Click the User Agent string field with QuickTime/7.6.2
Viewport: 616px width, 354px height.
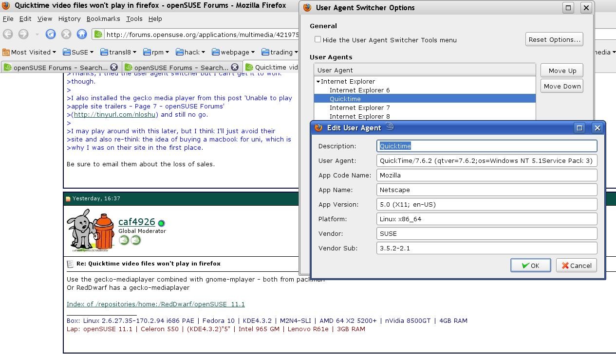(487, 160)
